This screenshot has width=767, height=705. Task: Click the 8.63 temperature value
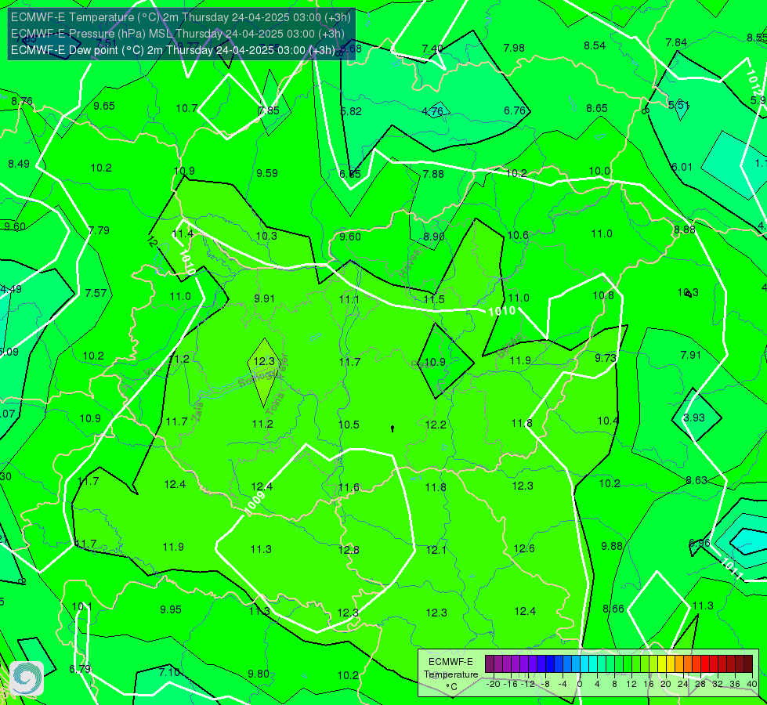(x=696, y=480)
